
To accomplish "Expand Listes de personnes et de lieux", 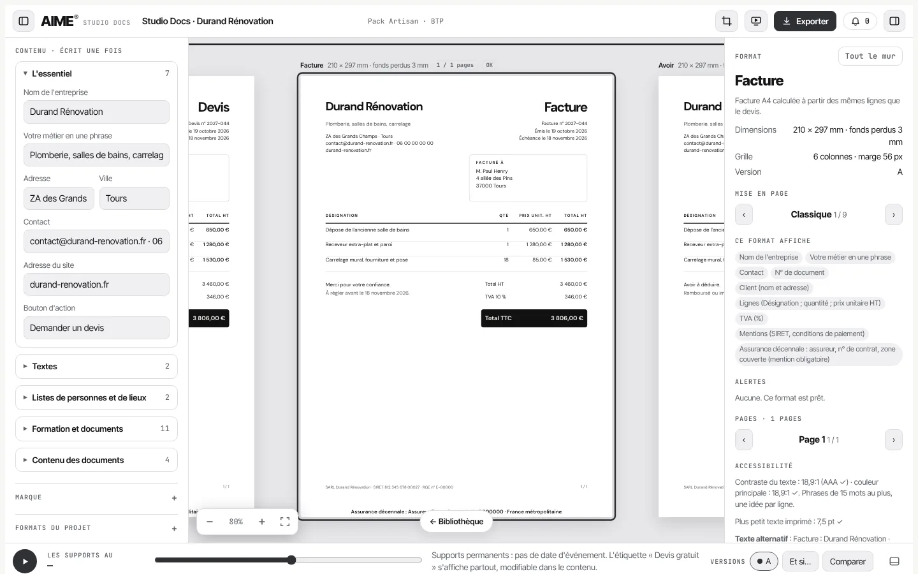I will [x=96, y=397].
